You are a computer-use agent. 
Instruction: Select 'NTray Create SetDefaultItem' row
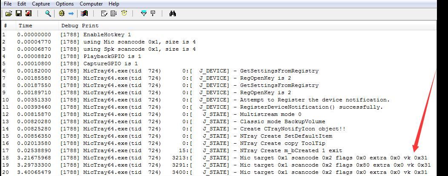point(218,136)
